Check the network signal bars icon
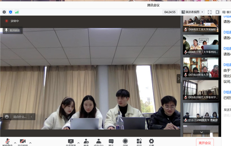The image size is (231, 146). click(17, 12)
